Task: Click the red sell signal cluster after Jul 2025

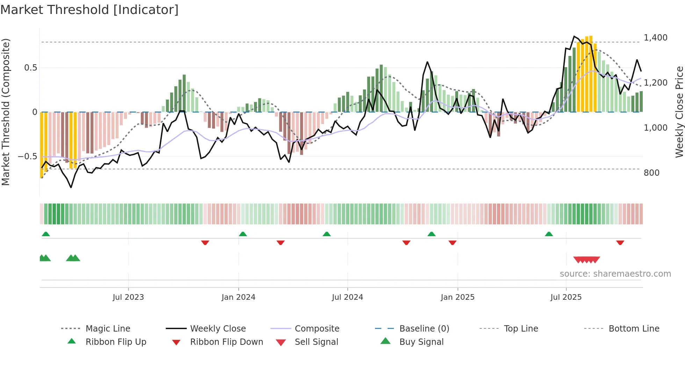Action: pos(587,260)
